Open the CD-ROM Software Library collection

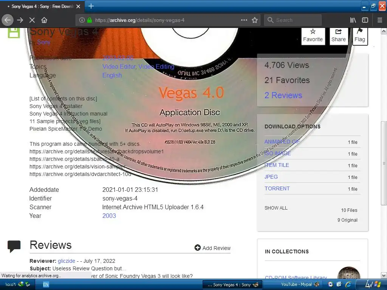click(x=296, y=277)
